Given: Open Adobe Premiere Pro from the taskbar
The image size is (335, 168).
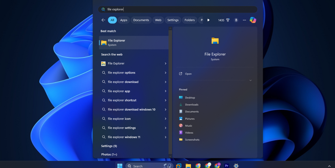Looking at the screenshot, I should pos(227,166).
